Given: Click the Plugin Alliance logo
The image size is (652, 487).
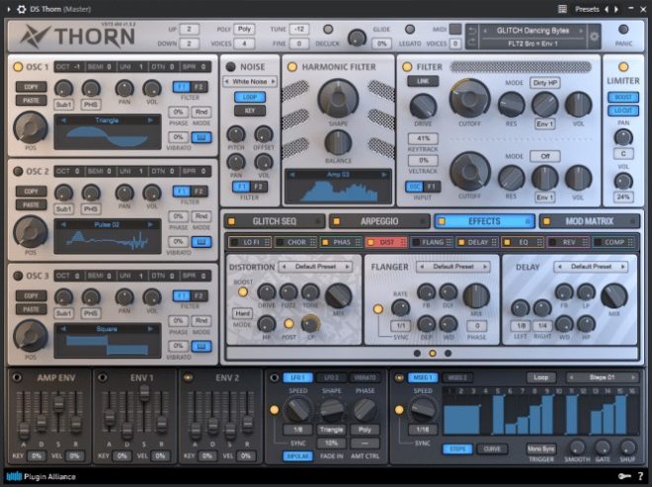Looking at the screenshot, I should (41, 476).
